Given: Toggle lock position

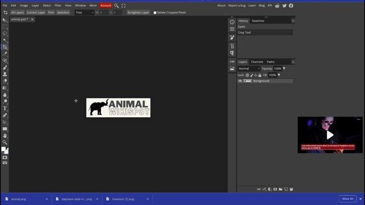Looking at the screenshot, I should coord(255,75).
